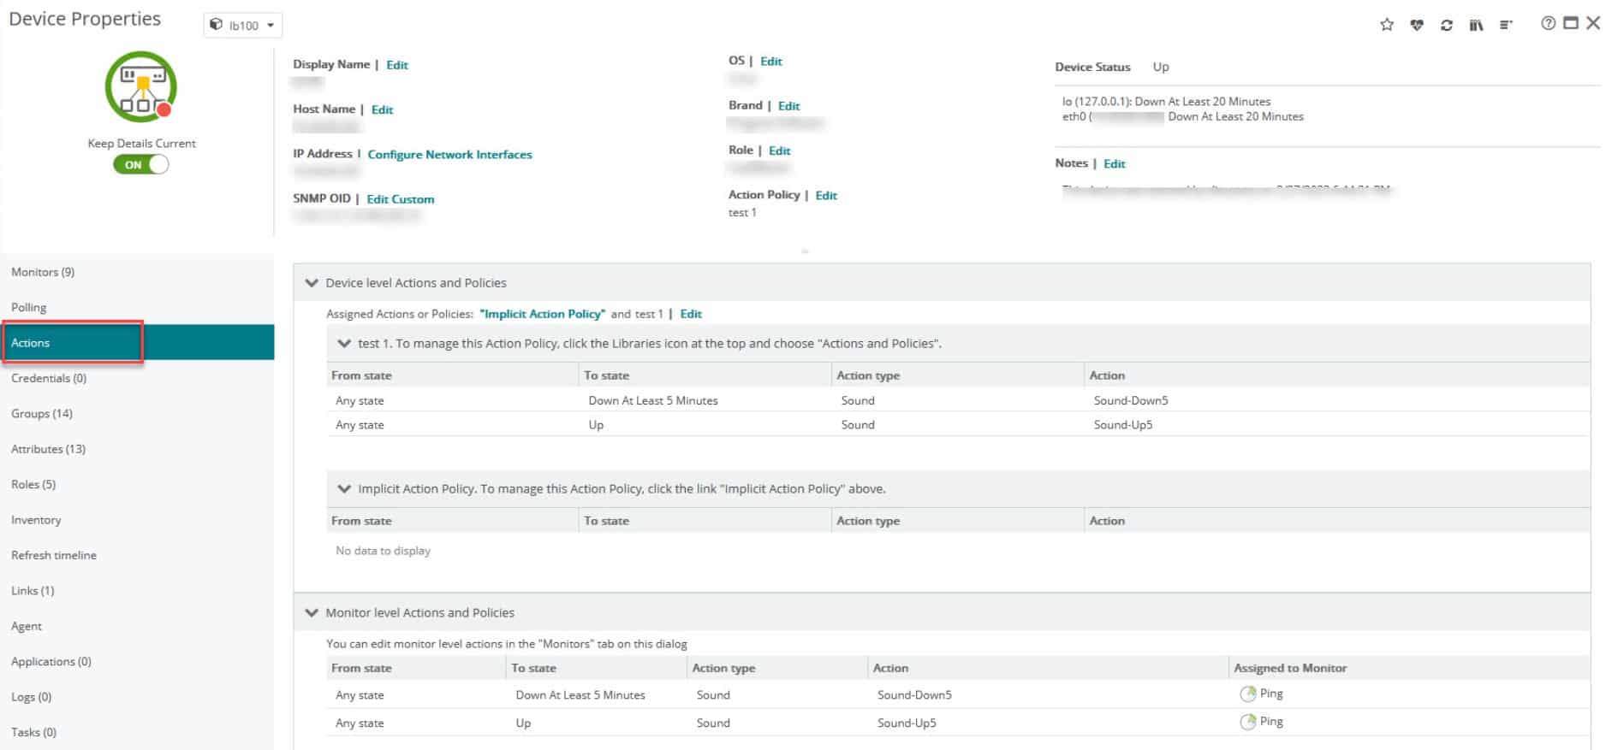The height and width of the screenshot is (750, 1606).
Task: Collapse Device level Actions and Policies section
Action: click(312, 283)
